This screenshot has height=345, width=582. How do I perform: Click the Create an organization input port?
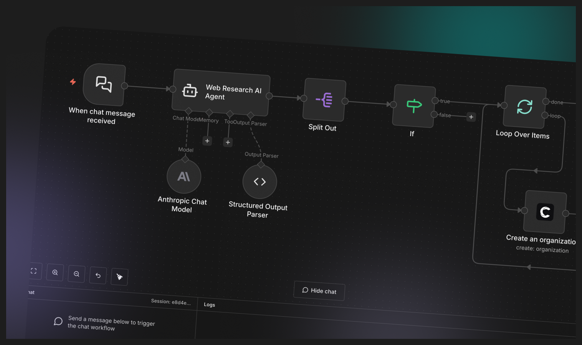tap(524, 210)
